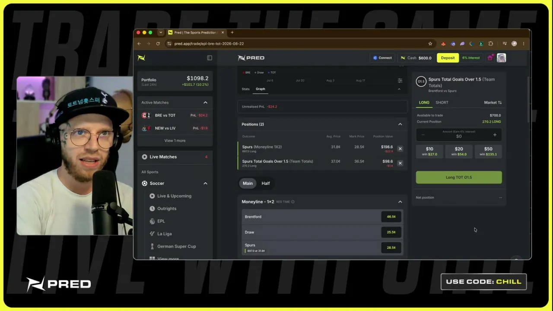Open the BRE vs TOT active match
553x311 pixels.
(175, 115)
